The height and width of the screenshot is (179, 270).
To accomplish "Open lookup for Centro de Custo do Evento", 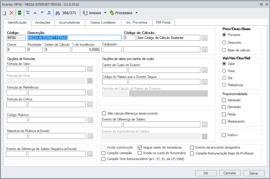I will click(x=204, y=70).
